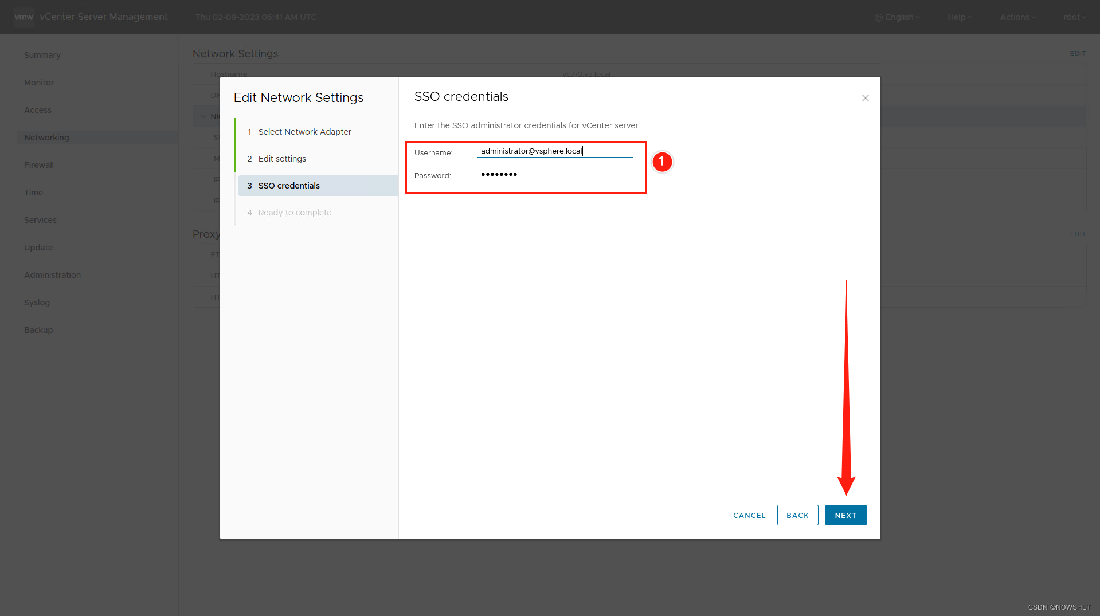Click the vCenter Server Management title

[x=104, y=17]
